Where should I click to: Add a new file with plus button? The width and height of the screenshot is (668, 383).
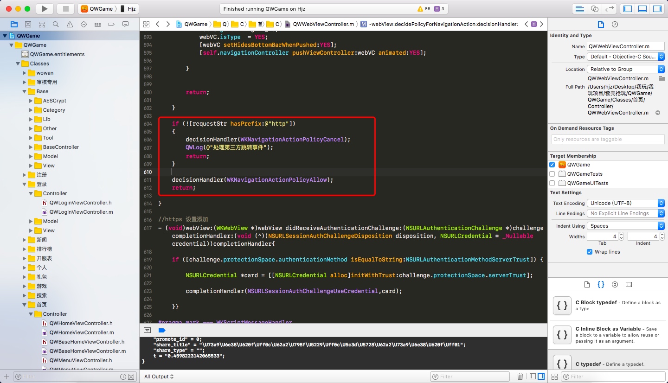coord(6,377)
